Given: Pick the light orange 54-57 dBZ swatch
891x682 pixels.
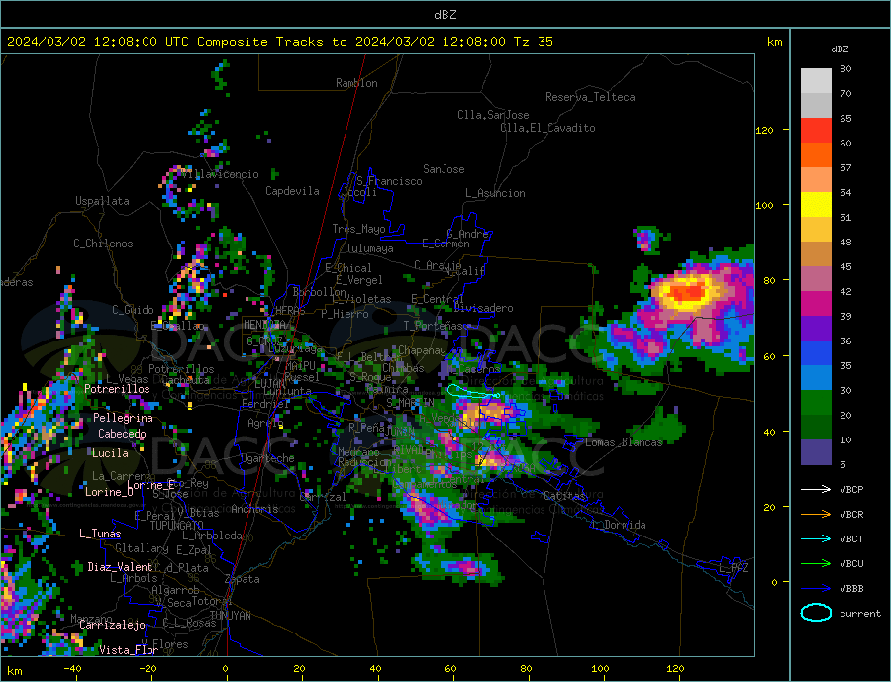Looking at the screenshot, I should click(816, 179).
